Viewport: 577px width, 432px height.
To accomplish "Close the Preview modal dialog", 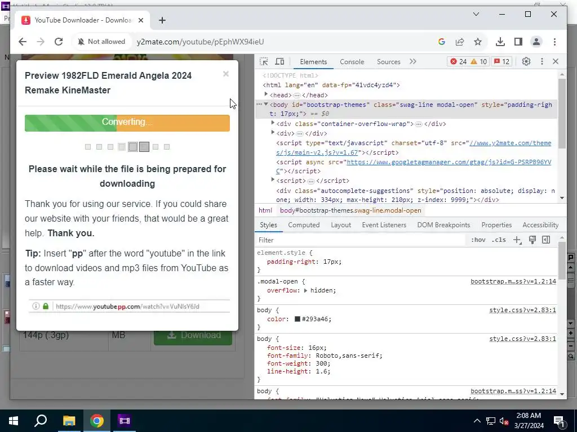I will click(226, 74).
